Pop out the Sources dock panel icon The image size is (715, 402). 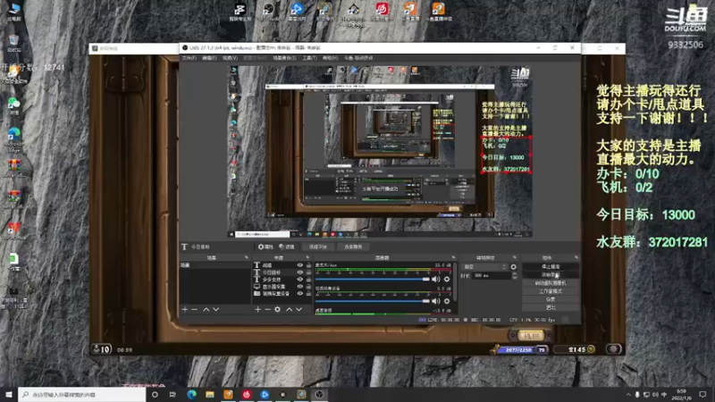(x=307, y=257)
